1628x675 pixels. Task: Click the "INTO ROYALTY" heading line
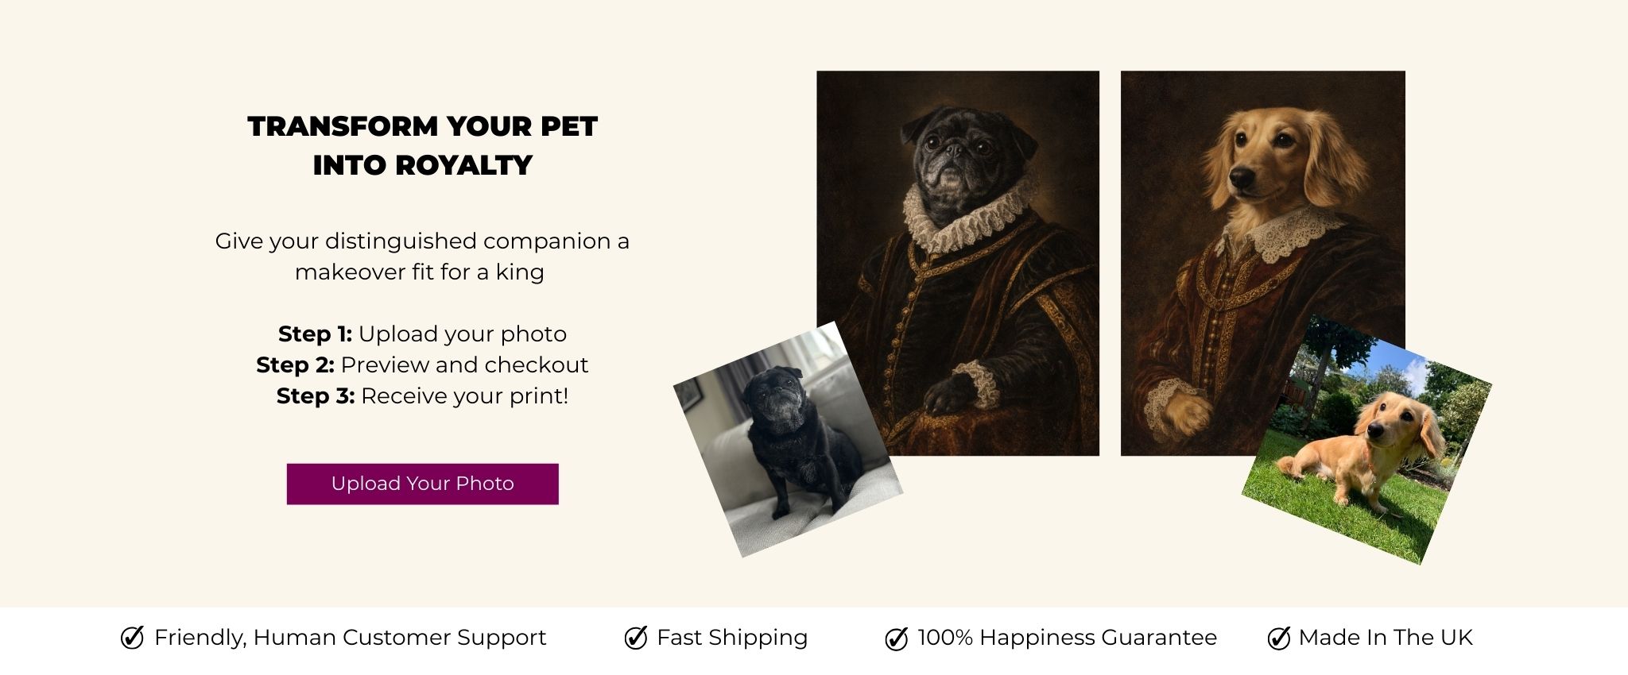click(x=422, y=165)
